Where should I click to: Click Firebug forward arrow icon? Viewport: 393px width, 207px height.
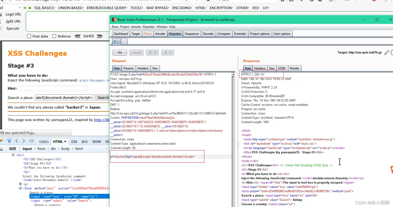tap(24, 141)
